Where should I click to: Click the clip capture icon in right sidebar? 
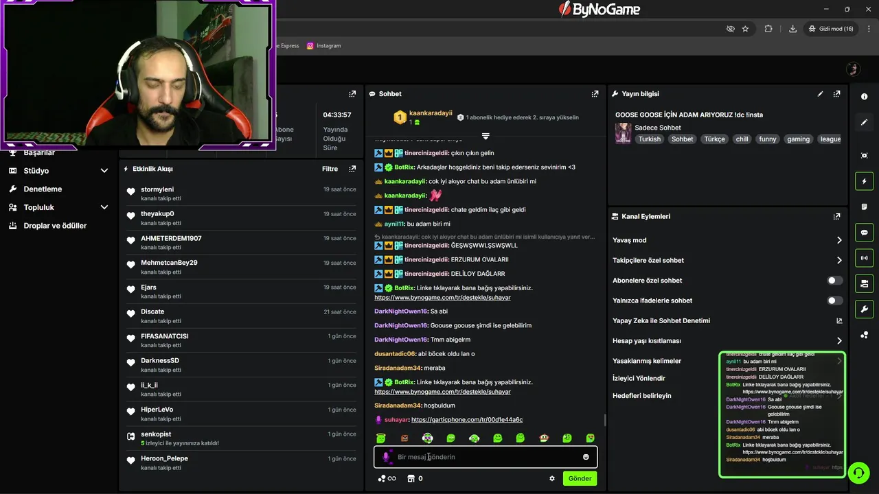864,156
